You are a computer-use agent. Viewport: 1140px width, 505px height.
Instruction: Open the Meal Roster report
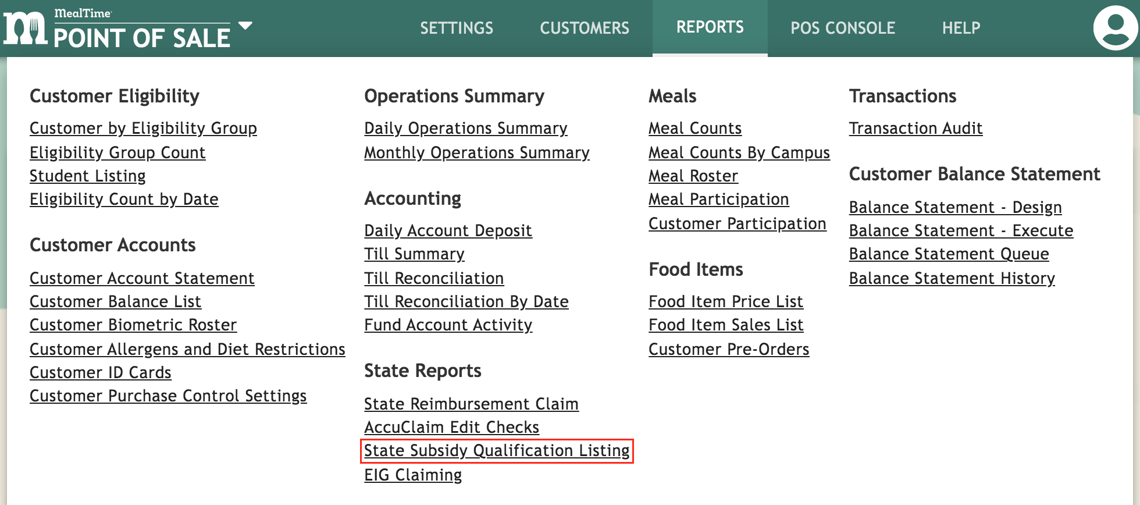[x=693, y=176]
